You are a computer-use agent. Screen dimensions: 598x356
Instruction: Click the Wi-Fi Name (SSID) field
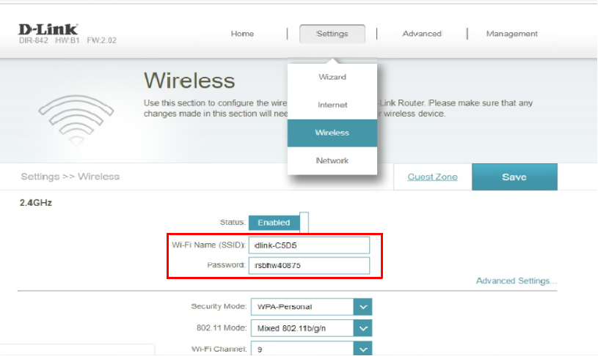[x=309, y=245]
